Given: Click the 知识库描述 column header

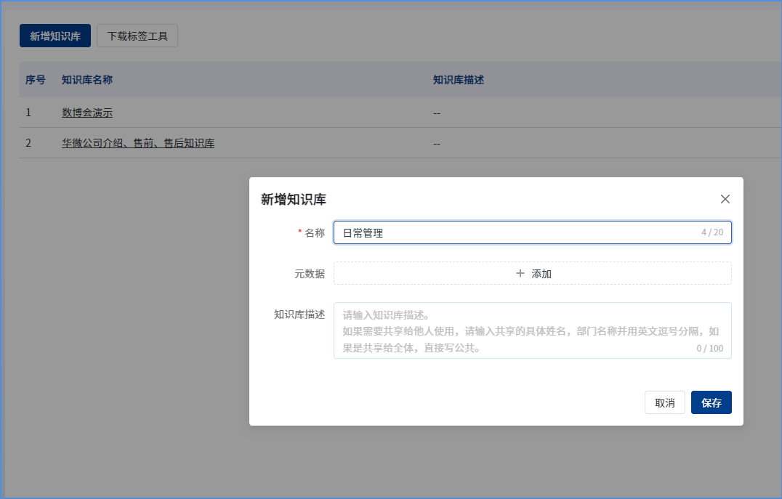Looking at the screenshot, I should tap(459, 80).
